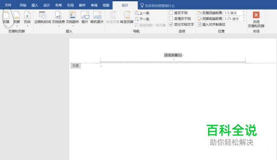Image resolution: width=277 pixels, height=160 pixels.
Task: Click the 页眉顶端距离 icon
Action: pyautogui.click(x=199, y=13)
